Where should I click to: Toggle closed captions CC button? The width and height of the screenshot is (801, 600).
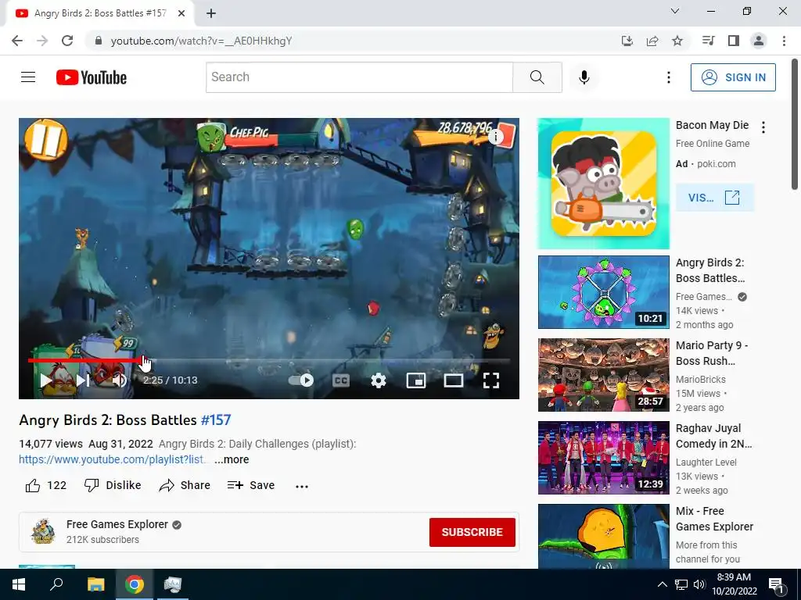341,380
